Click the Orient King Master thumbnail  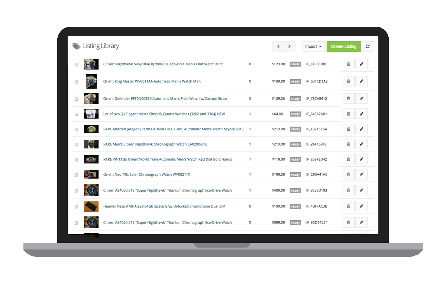(x=91, y=81)
